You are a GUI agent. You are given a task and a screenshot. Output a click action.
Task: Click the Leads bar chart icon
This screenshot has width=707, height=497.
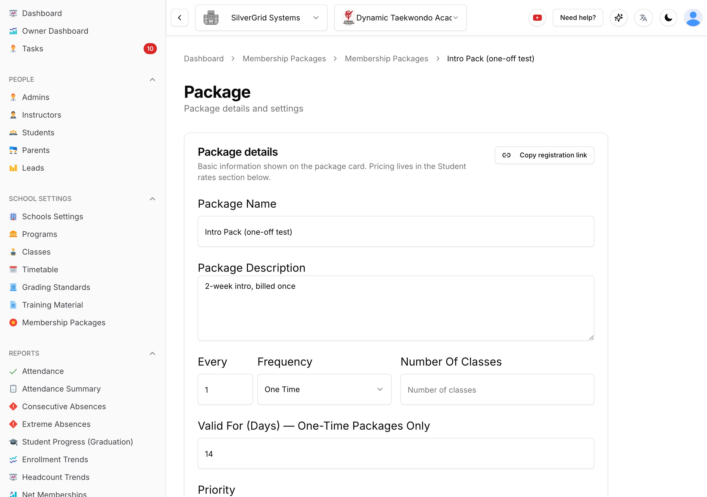click(x=13, y=168)
